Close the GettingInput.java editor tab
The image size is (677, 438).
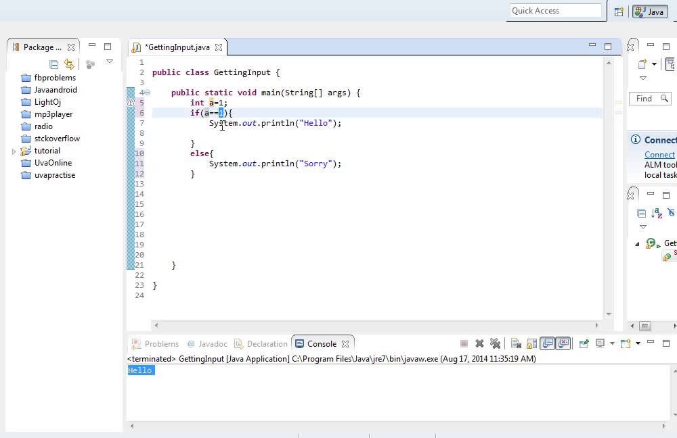[x=219, y=47]
